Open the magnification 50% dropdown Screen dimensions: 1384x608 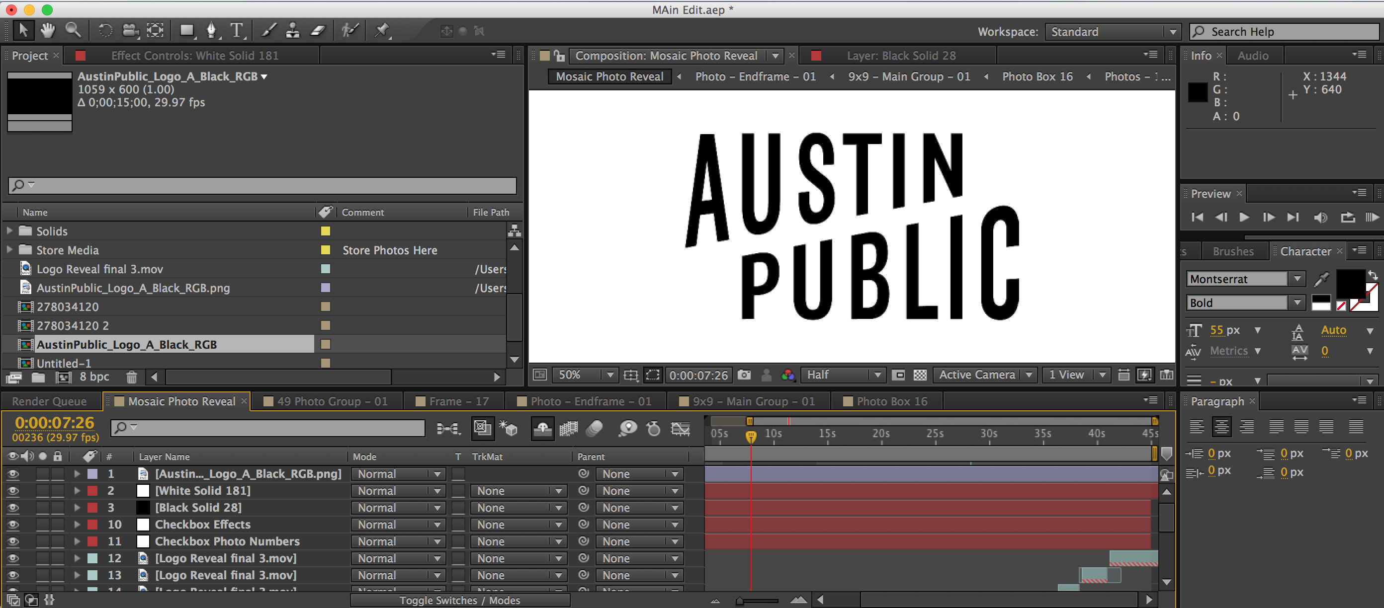(585, 375)
